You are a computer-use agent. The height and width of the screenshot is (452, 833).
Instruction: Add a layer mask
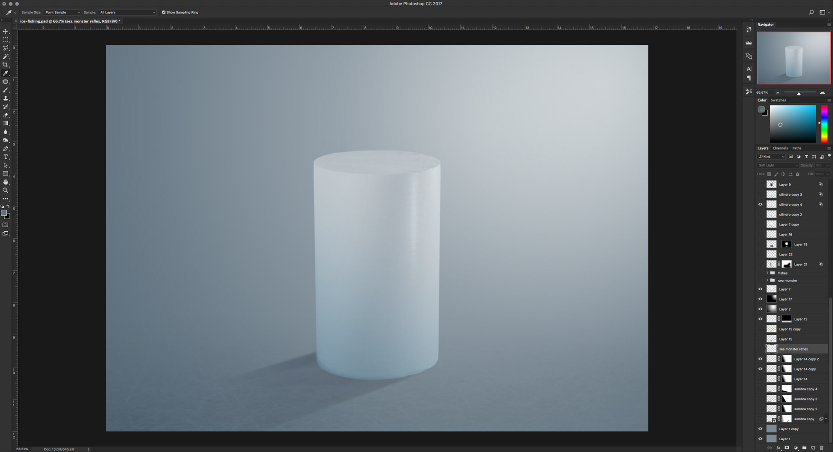click(787, 448)
